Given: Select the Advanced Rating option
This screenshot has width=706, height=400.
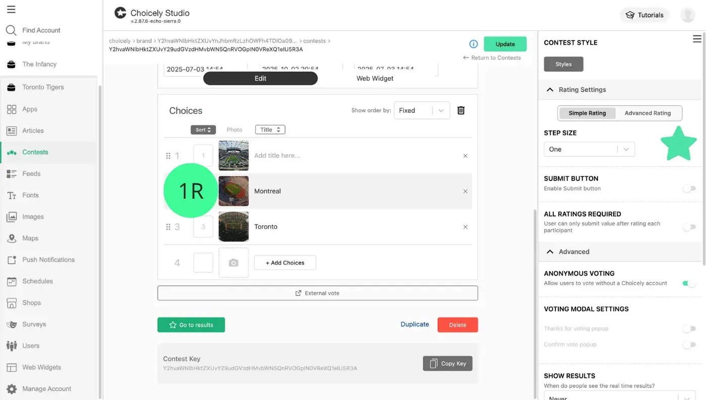Looking at the screenshot, I should coord(648,113).
